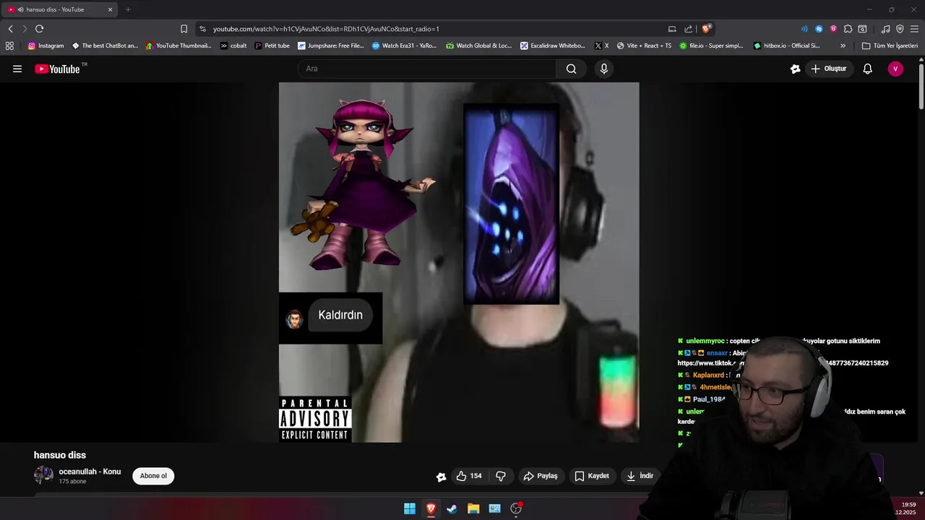
Task: Open the YouTube Thumbnail bookmark
Action: pos(178,45)
